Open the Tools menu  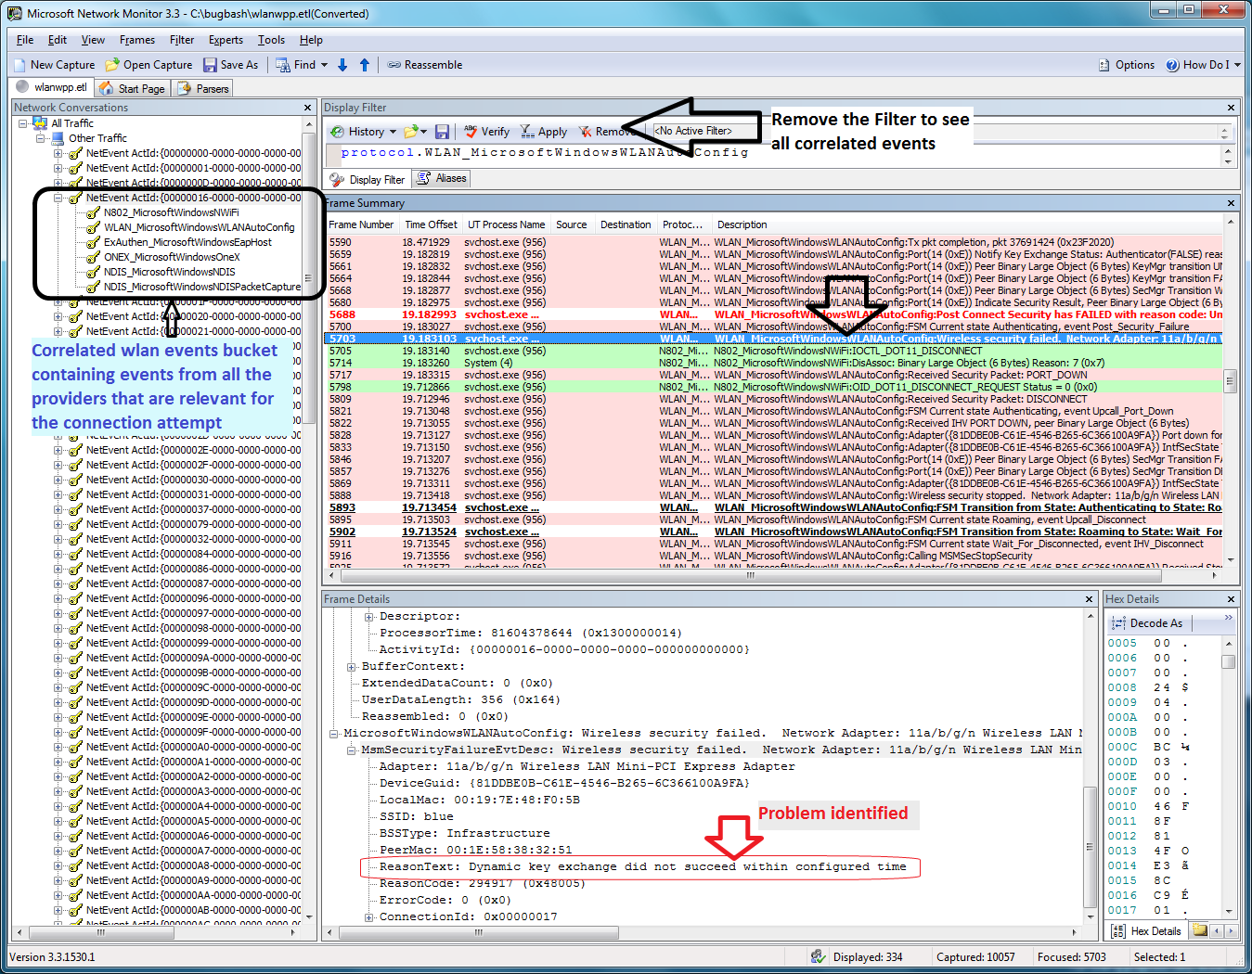coord(271,40)
